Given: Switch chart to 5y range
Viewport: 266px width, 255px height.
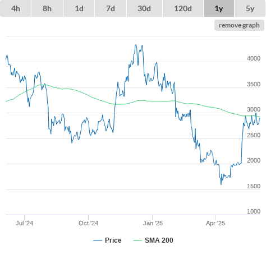Looking at the screenshot, I should pos(250,8).
